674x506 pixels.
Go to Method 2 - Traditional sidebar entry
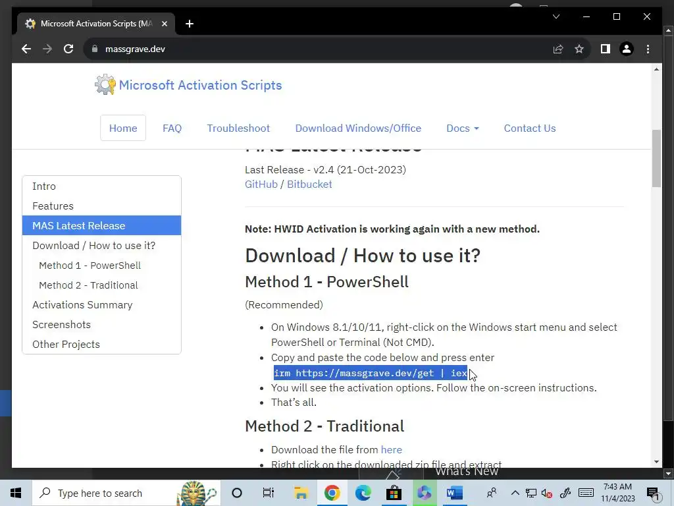[x=101, y=285]
